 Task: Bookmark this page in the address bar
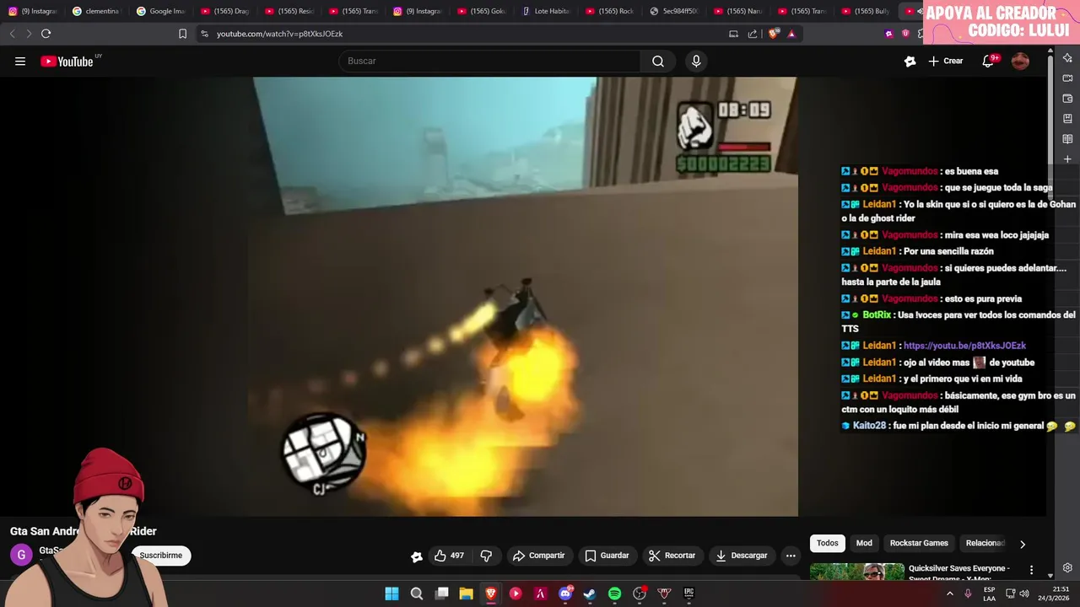(182, 34)
